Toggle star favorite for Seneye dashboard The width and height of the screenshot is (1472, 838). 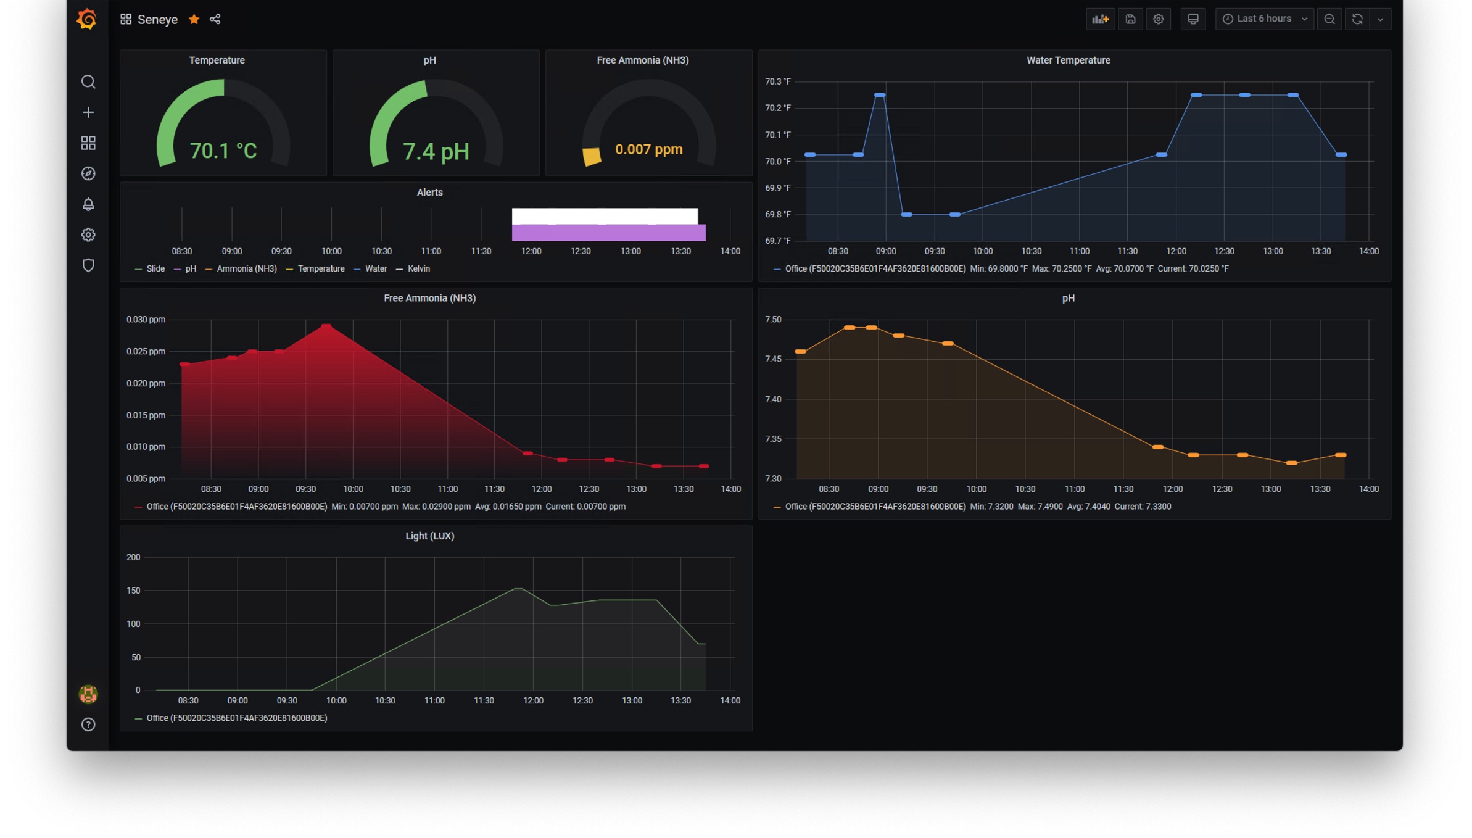click(194, 19)
